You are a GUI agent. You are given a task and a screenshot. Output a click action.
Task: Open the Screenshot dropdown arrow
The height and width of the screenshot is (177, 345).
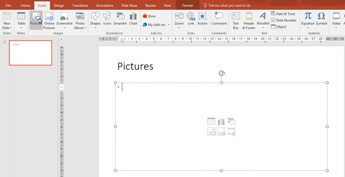coord(64,28)
